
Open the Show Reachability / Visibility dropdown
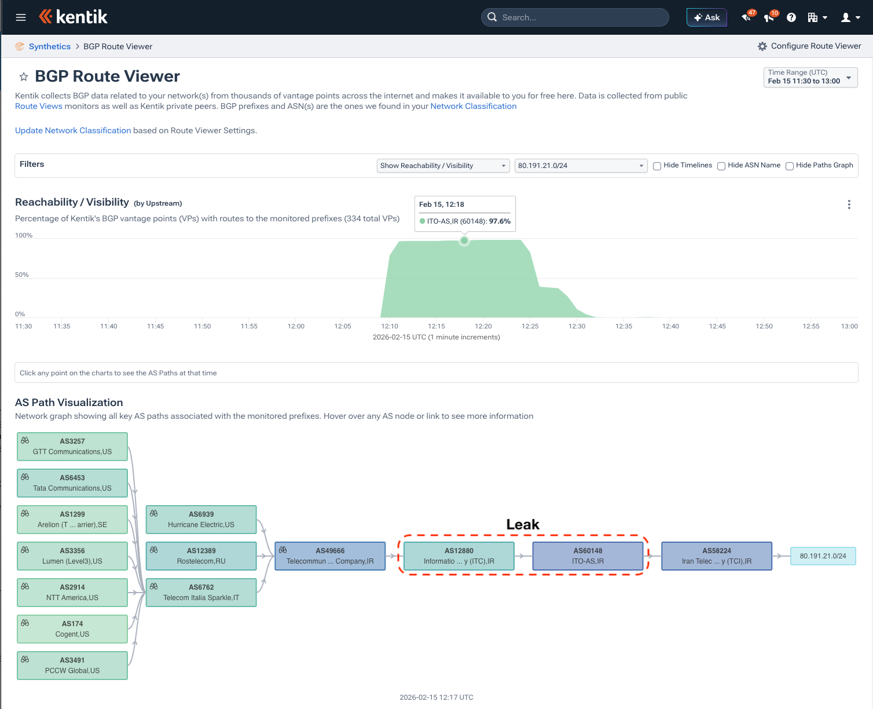443,166
